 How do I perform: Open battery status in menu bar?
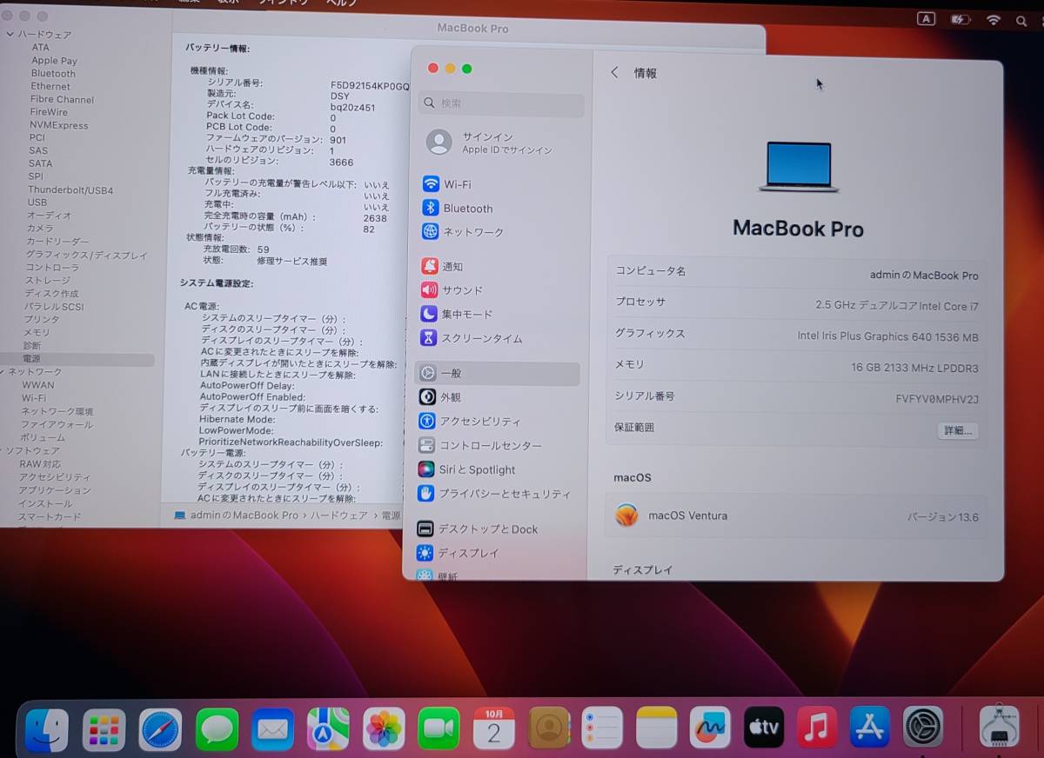pyautogui.click(x=960, y=19)
